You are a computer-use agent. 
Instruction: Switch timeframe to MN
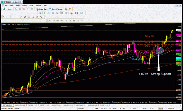point(82,21)
